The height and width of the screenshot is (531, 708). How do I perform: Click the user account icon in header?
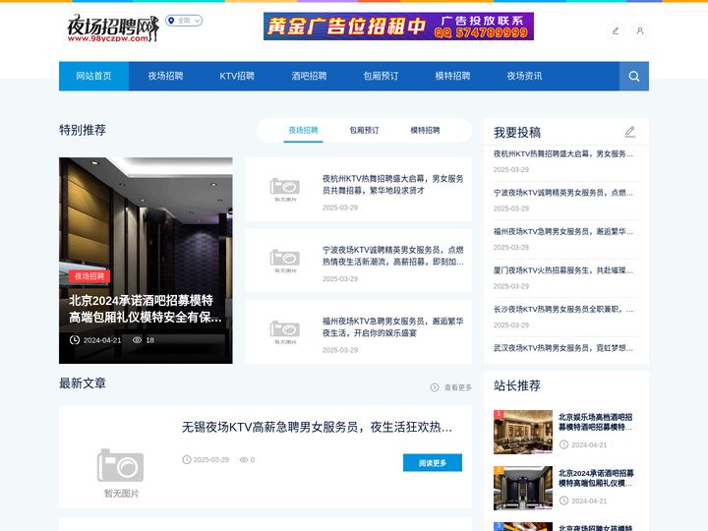(640, 31)
